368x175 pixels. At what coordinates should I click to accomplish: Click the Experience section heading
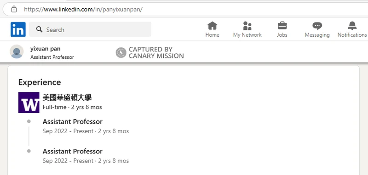tap(40, 82)
